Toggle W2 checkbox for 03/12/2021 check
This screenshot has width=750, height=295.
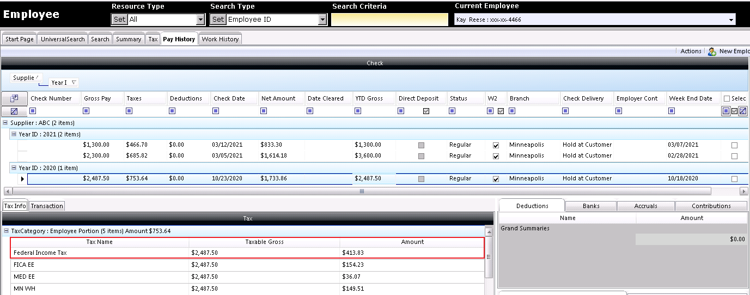point(496,146)
